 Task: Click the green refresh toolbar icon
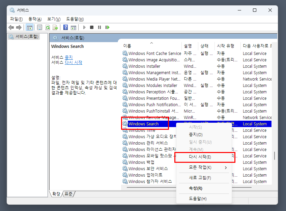[x=48, y=28]
